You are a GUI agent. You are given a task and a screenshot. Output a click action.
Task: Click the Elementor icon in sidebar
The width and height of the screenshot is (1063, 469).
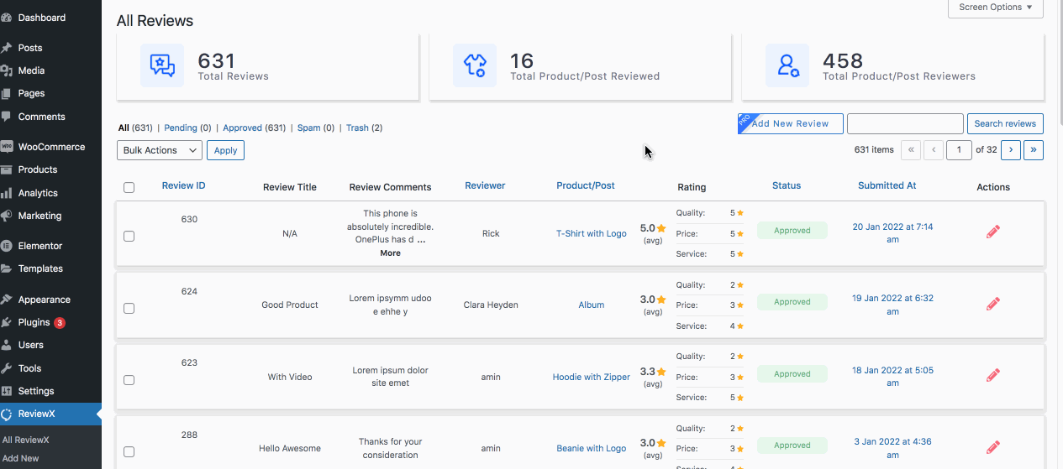[6, 246]
